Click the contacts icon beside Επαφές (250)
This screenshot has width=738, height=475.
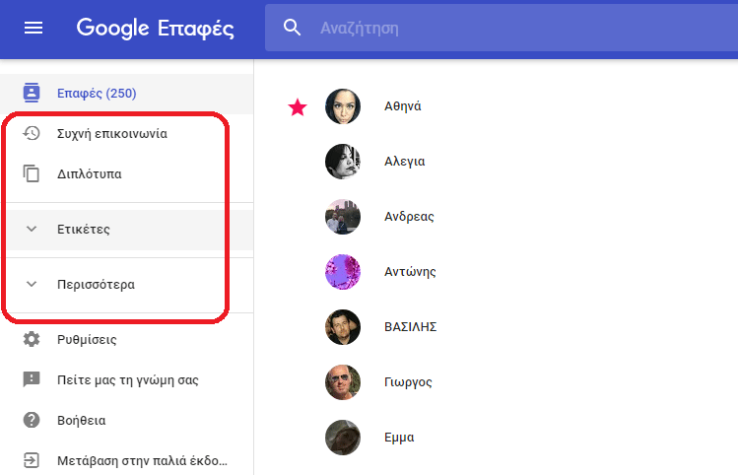(32, 93)
